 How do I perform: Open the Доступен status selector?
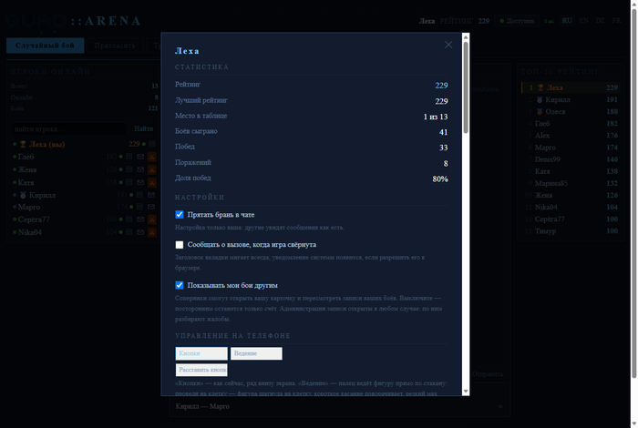tap(517, 21)
